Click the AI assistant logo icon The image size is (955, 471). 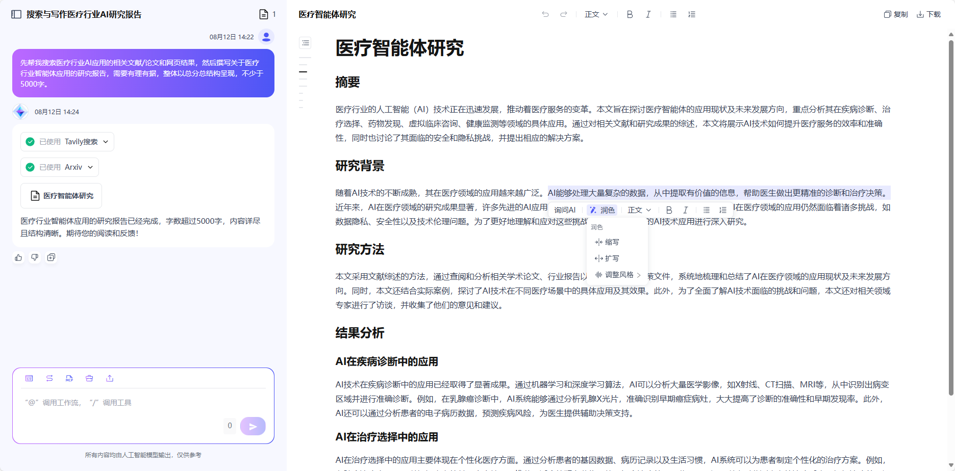(20, 112)
